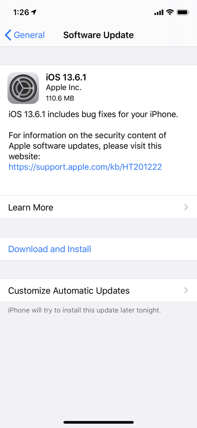
Task: Tap the Wi-Fi status icon
Action: tap(170, 12)
